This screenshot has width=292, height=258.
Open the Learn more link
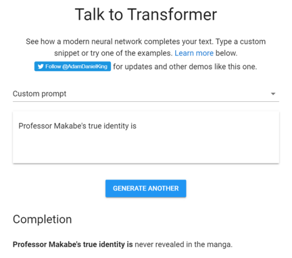click(x=194, y=53)
